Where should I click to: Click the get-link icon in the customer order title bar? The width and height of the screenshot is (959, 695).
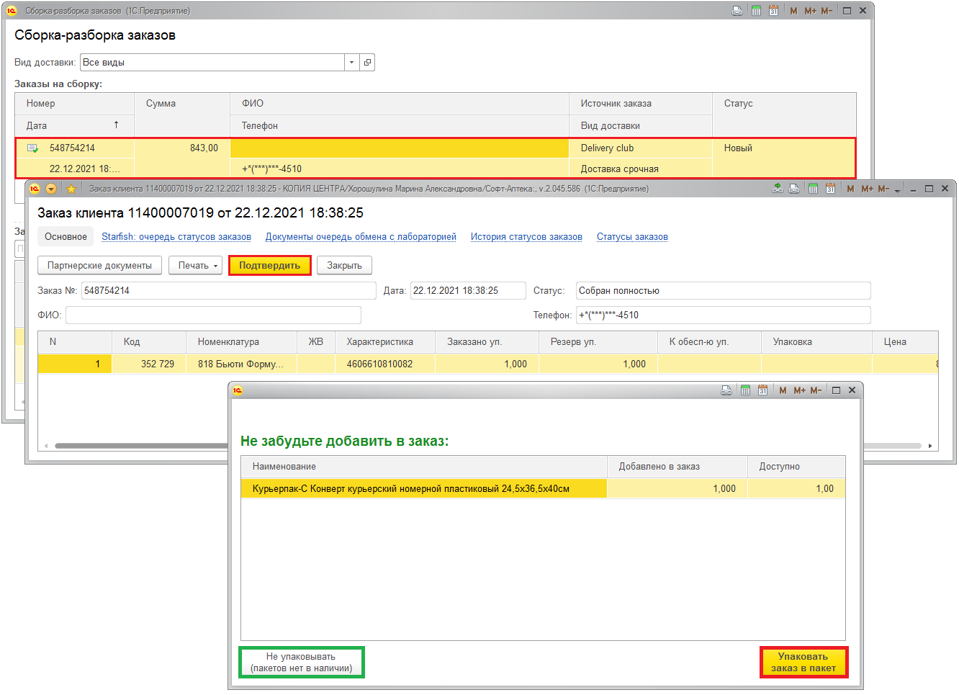click(777, 189)
